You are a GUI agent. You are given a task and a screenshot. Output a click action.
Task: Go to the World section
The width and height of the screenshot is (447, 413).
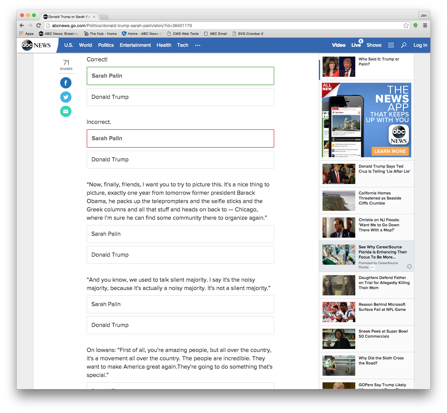coord(85,45)
